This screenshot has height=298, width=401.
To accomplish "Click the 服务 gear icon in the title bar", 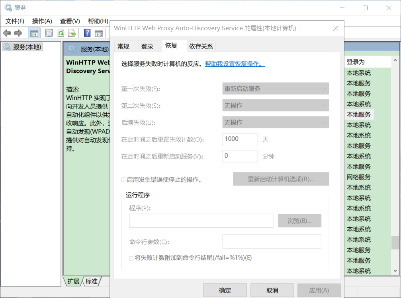I will pos(8,8).
